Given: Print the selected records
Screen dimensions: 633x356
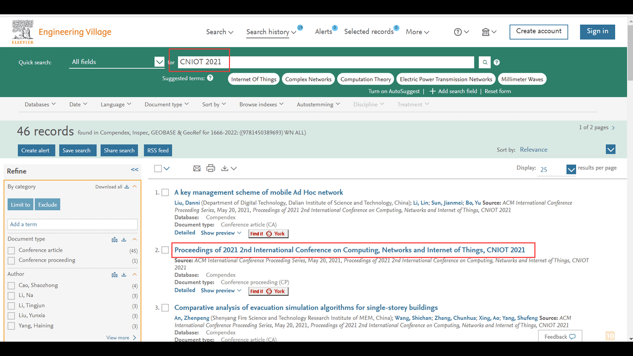Looking at the screenshot, I should tap(211, 169).
